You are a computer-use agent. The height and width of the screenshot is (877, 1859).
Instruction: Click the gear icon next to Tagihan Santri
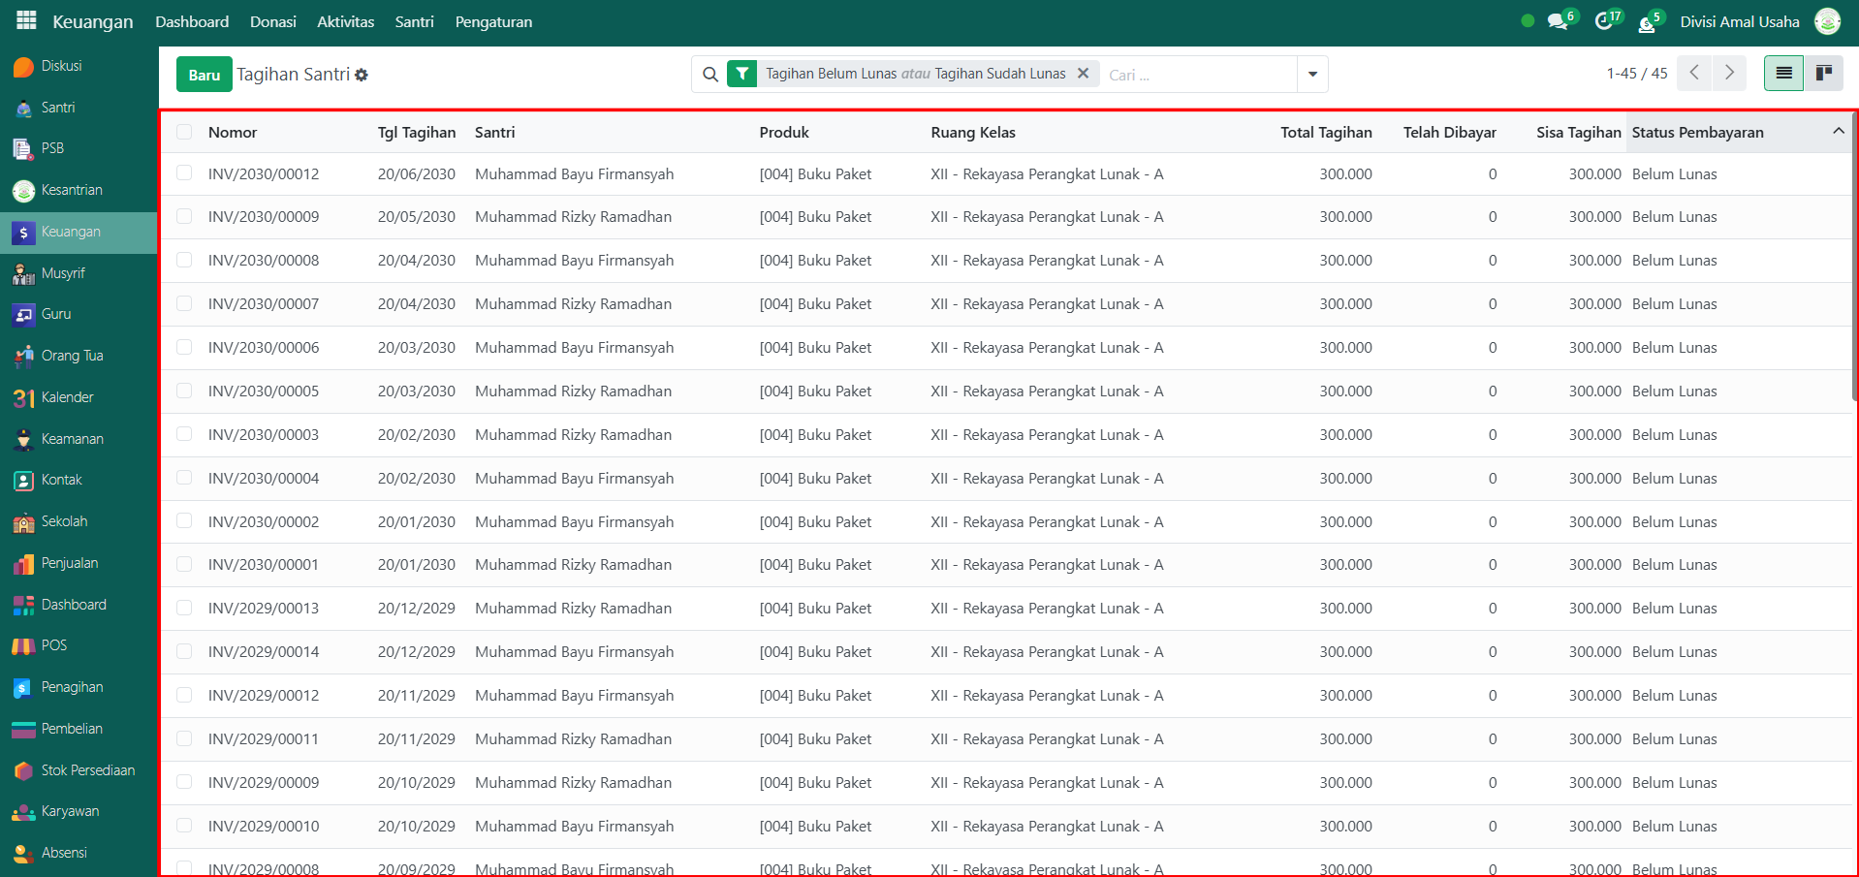point(362,75)
